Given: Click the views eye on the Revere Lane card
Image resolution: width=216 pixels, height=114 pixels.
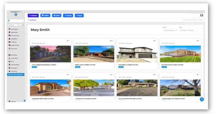Looking at the screenshot, I should (111, 74).
